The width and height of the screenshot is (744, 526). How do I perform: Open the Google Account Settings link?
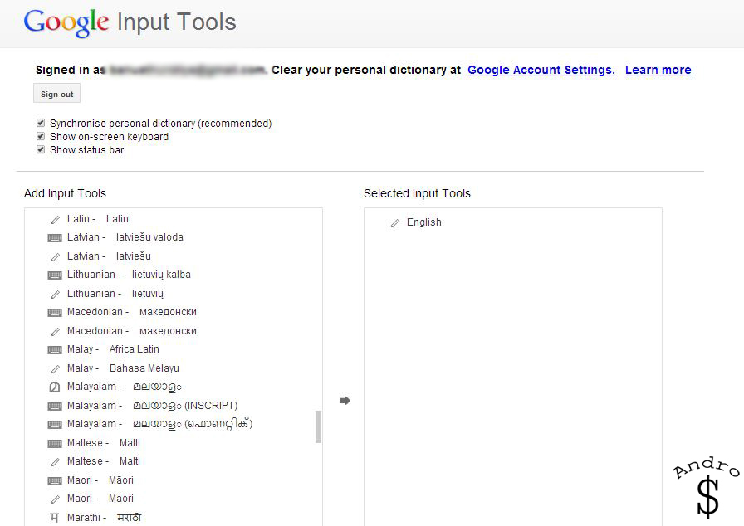(x=541, y=71)
